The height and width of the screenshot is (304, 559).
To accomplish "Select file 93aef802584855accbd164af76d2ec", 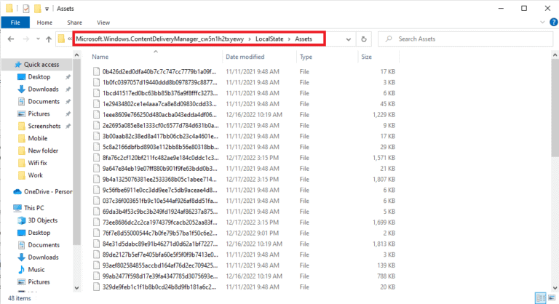I will pos(159,265).
